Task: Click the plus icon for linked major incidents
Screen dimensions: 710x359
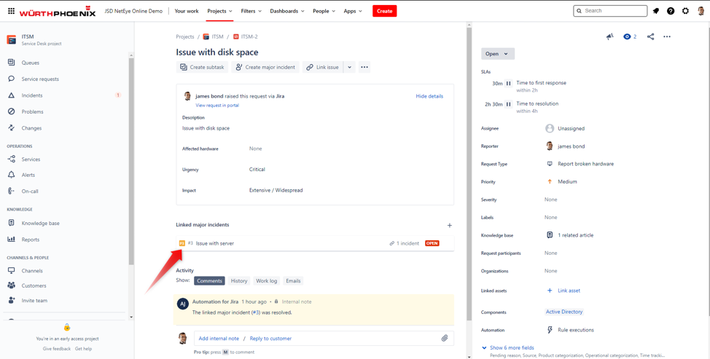Action: [x=450, y=225]
